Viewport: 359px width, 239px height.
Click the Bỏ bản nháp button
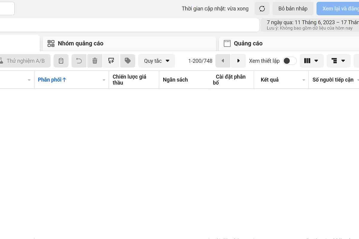tap(293, 9)
